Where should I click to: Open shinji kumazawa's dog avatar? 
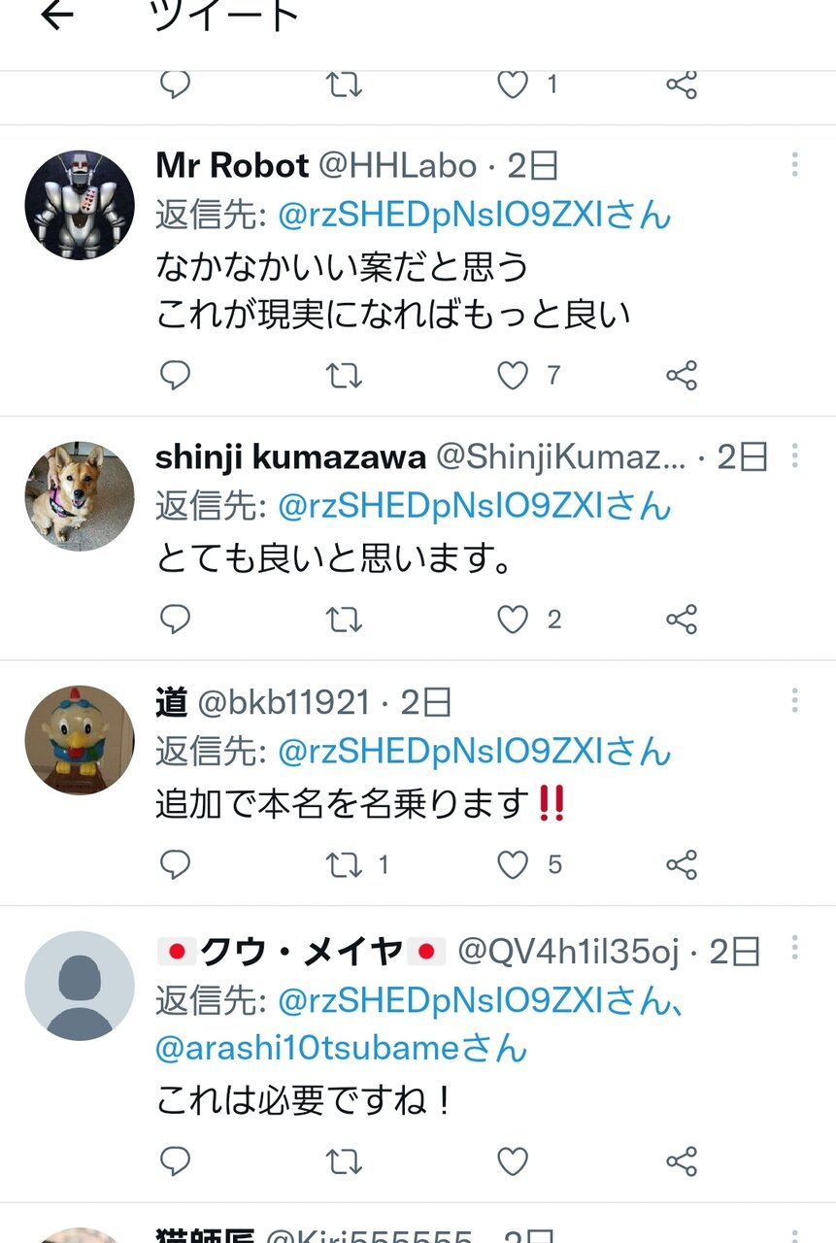(80, 496)
